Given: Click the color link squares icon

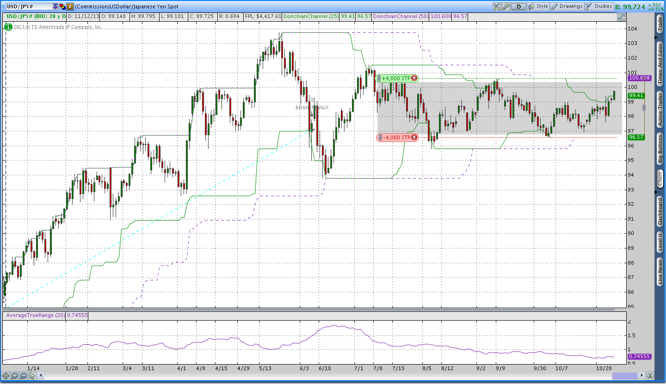Looking at the screenshot, I should tap(62, 6).
